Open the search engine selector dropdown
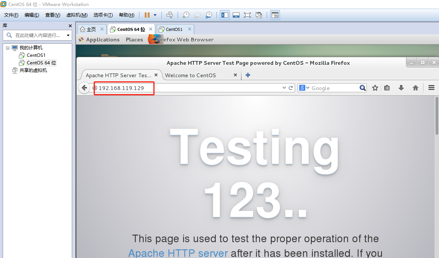Screen dimensions: 439x258 click(304, 88)
